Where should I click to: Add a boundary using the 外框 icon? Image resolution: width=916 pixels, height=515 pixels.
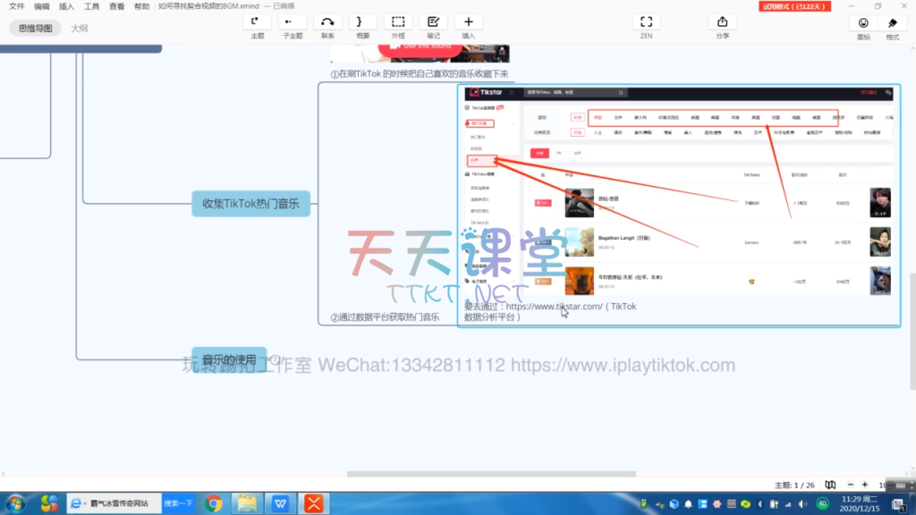(398, 22)
